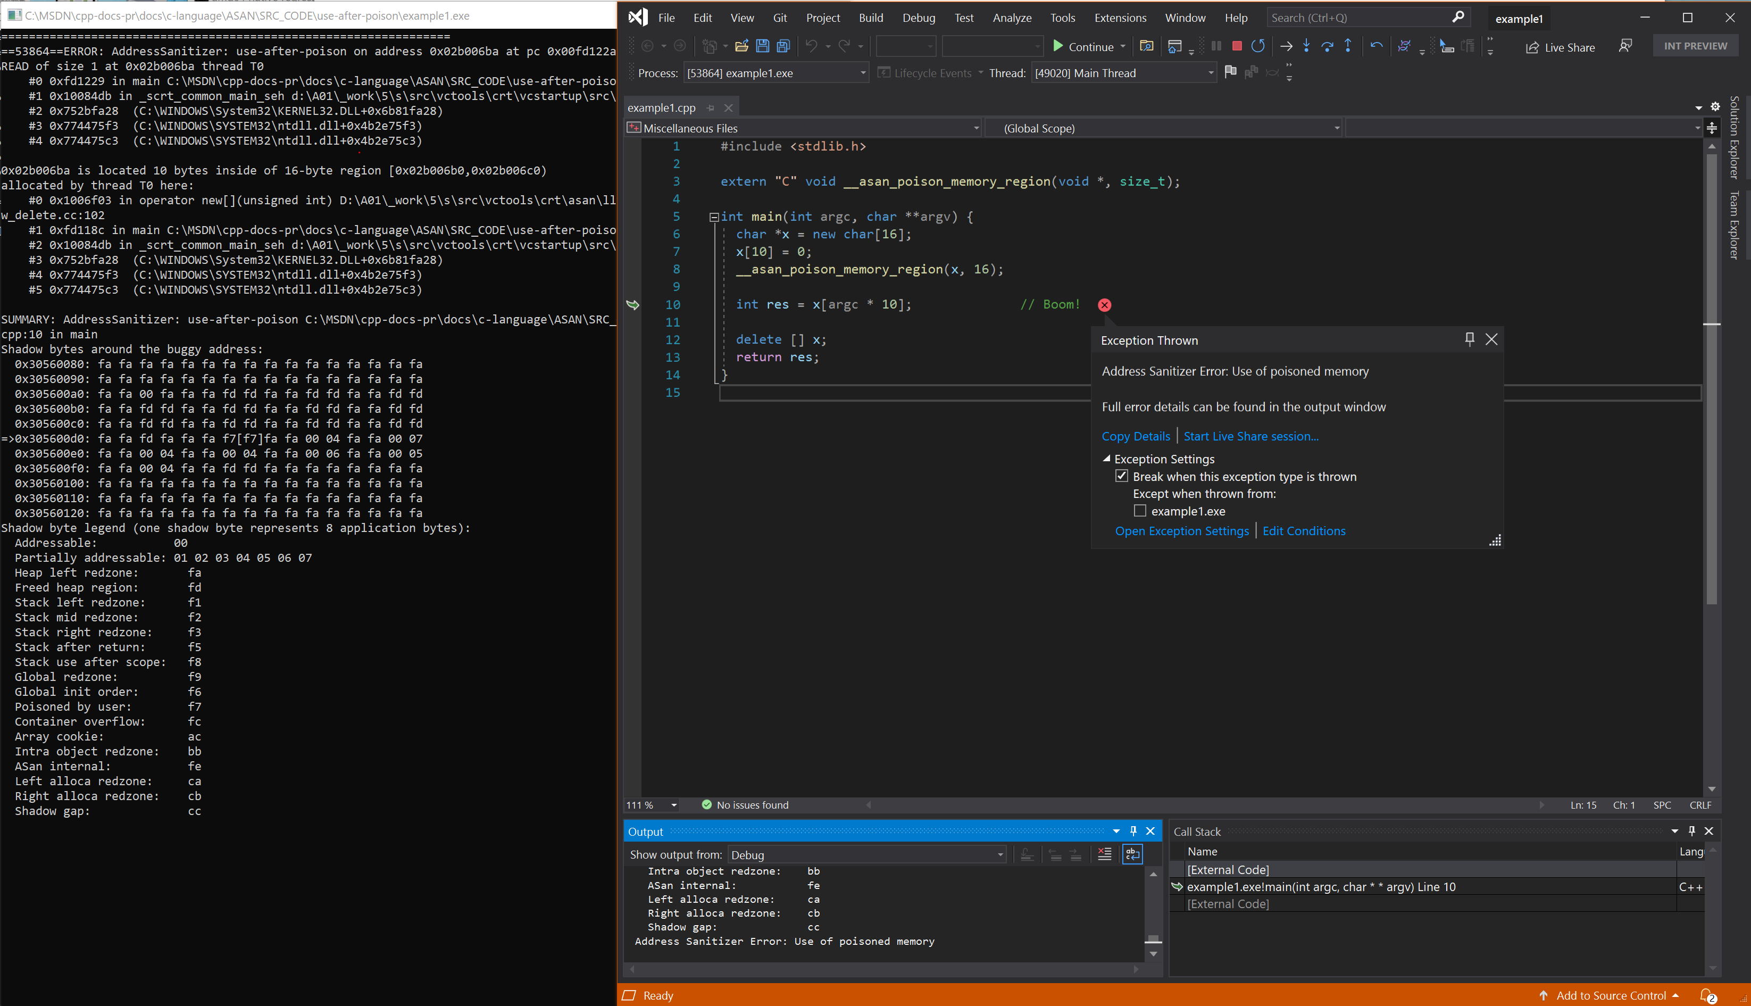Toggle Except when thrown from example1.exe
The width and height of the screenshot is (1751, 1006).
[1139, 510]
